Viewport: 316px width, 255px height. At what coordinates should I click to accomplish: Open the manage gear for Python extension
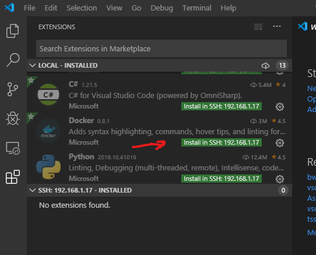[280, 179]
